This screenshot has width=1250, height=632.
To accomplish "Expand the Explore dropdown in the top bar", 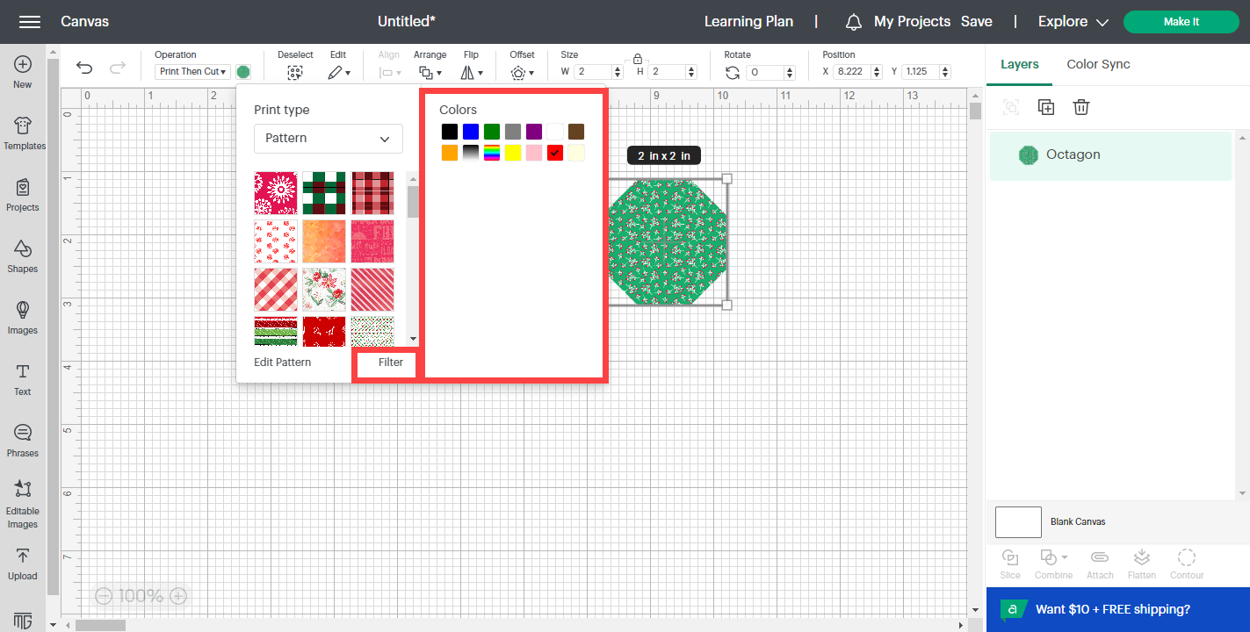I will (x=1073, y=21).
